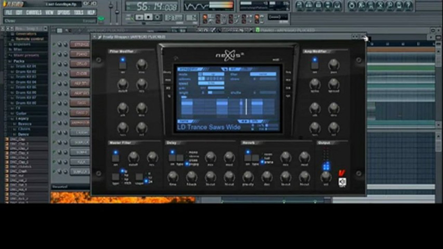The image size is (443, 249).
Task: Click the Reverb type button
Action: point(255,158)
